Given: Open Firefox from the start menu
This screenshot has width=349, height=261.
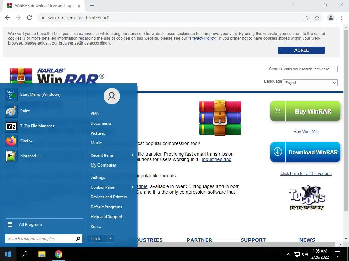Looking at the screenshot, I should pyautogui.click(x=44, y=141).
